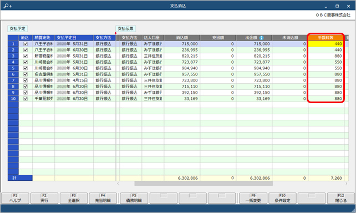Click the 出金額 cell 957,550
Viewport: 356px width, 213px height.
click(254, 74)
